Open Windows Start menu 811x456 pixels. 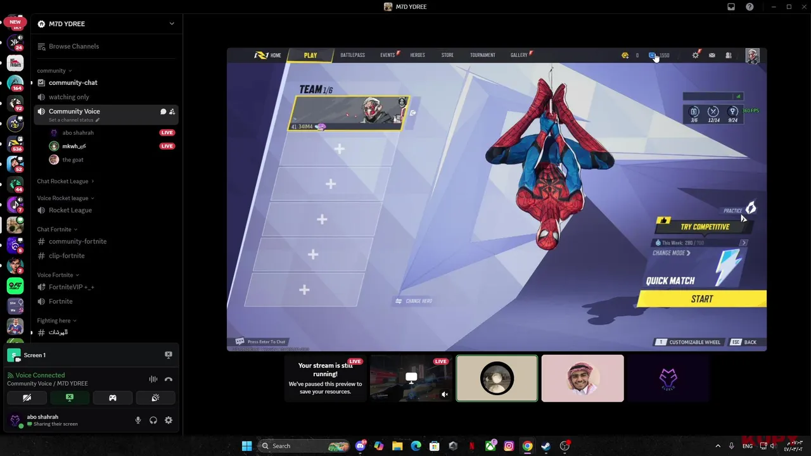[x=246, y=446]
